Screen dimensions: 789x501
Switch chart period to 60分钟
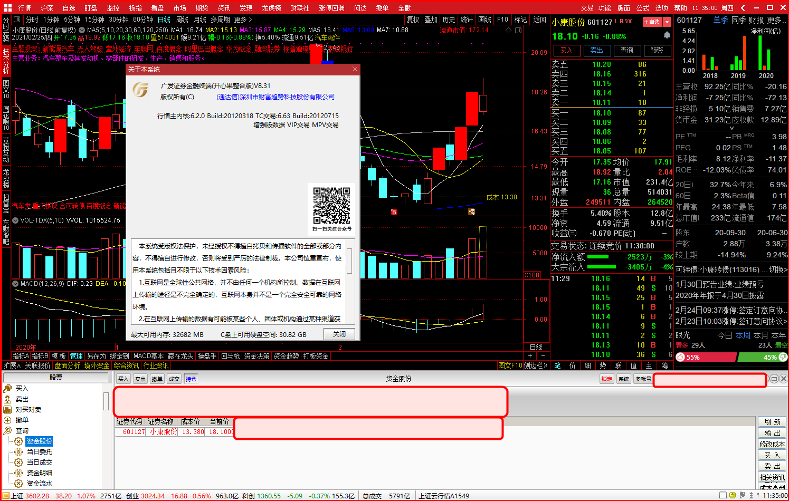(x=143, y=20)
